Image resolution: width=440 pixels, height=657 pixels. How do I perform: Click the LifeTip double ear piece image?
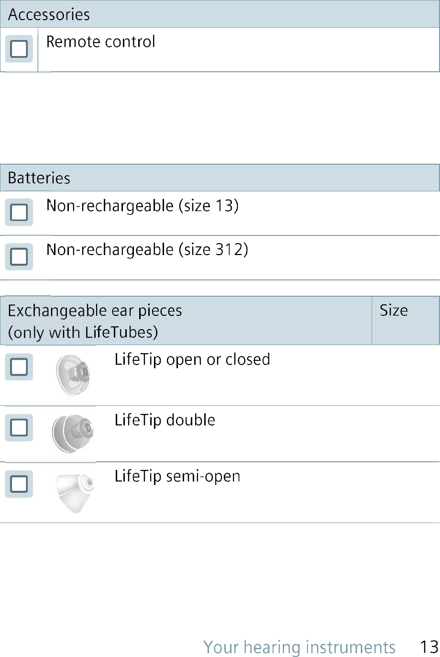[x=72, y=434]
